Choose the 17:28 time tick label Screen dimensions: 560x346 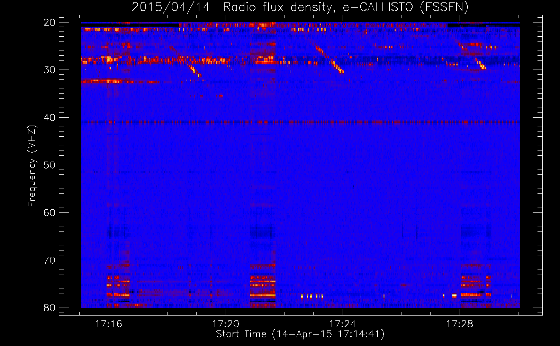click(x=460, y=324)
